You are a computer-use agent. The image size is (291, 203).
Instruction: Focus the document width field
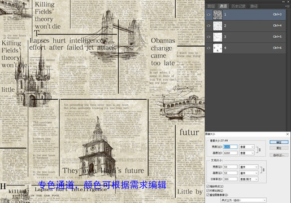click(231, 167)
